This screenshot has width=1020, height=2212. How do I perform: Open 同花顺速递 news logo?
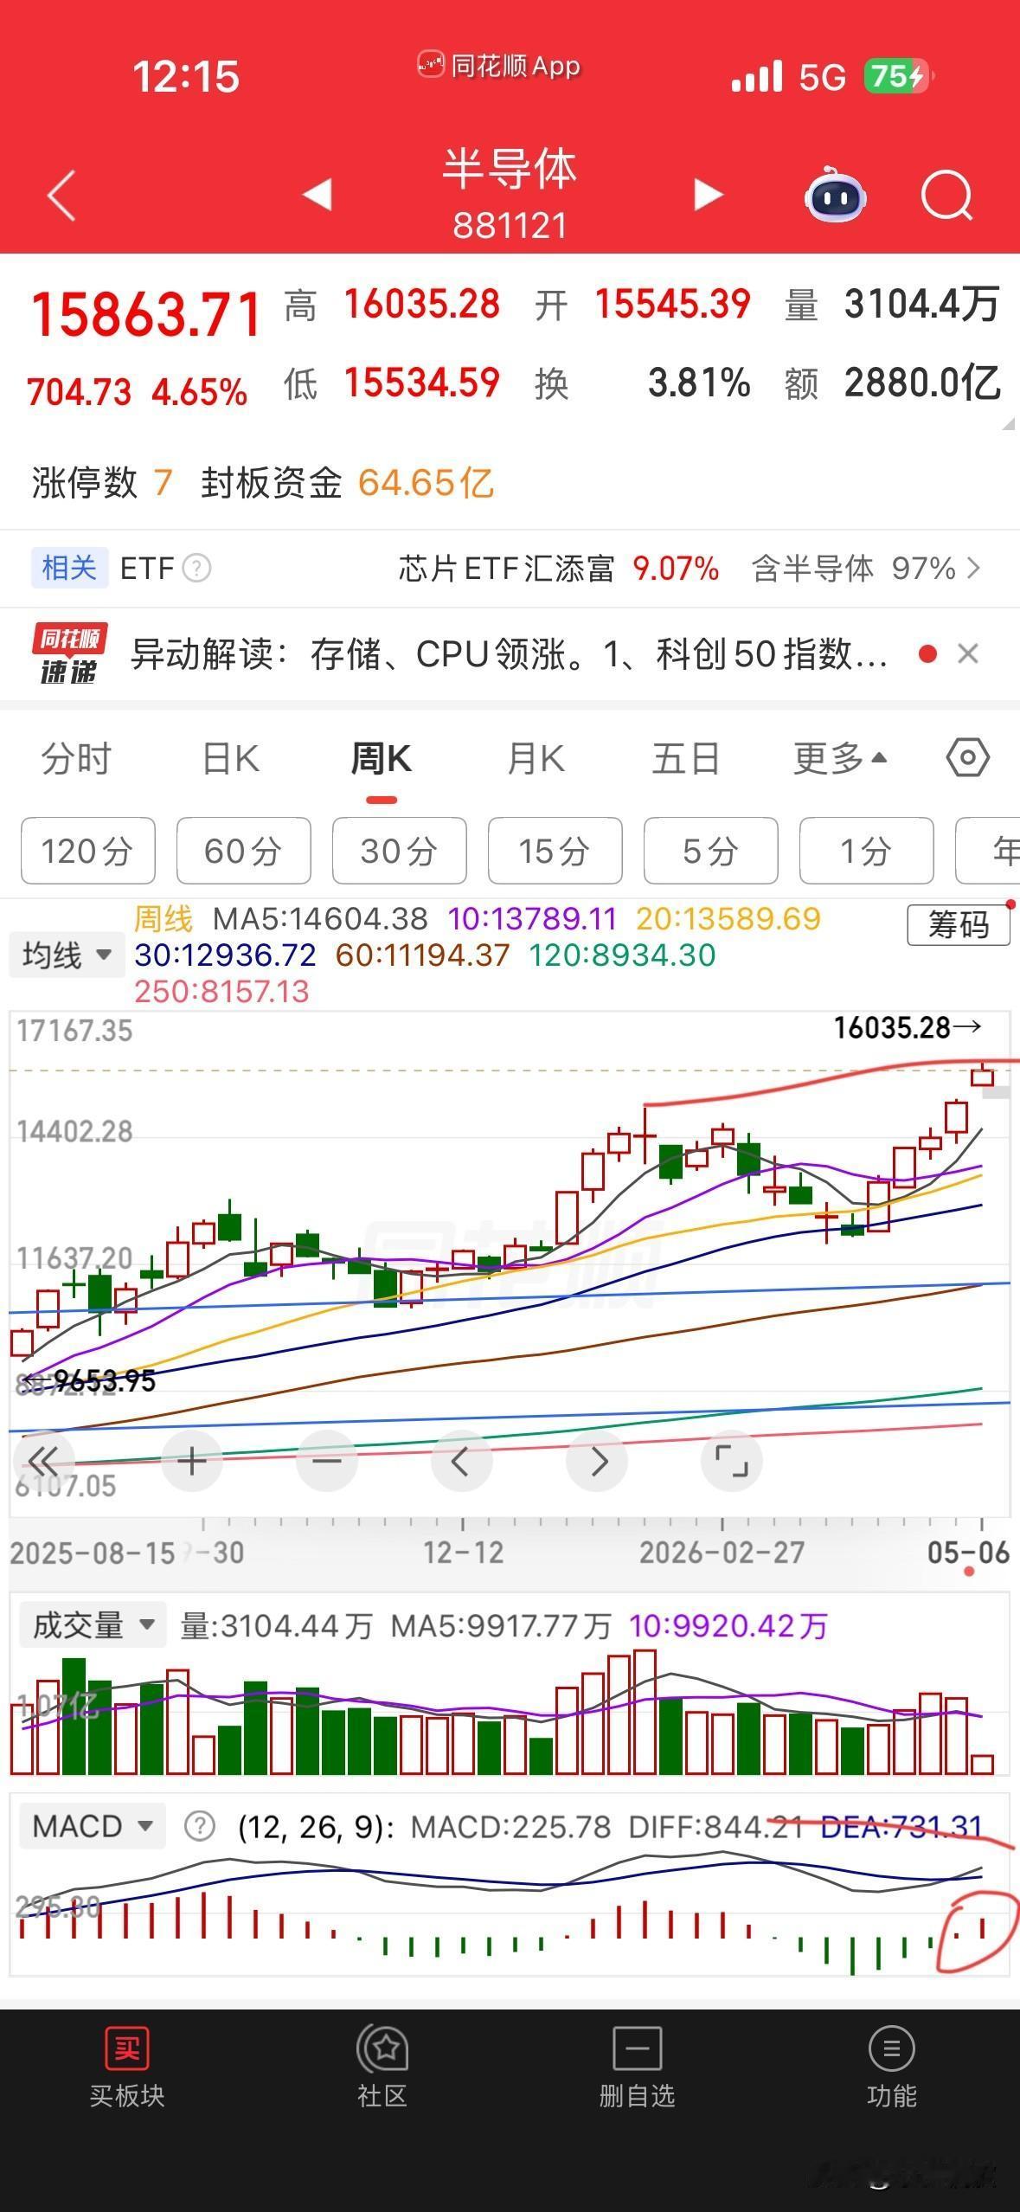pos(69,653)
